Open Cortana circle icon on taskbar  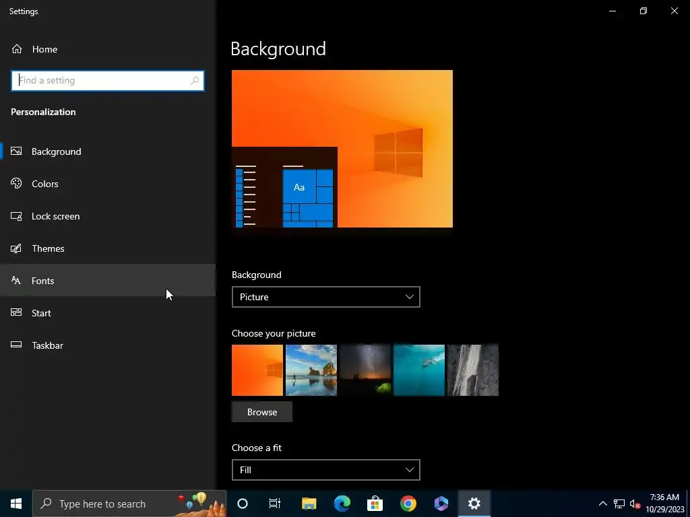coord(243,504)
